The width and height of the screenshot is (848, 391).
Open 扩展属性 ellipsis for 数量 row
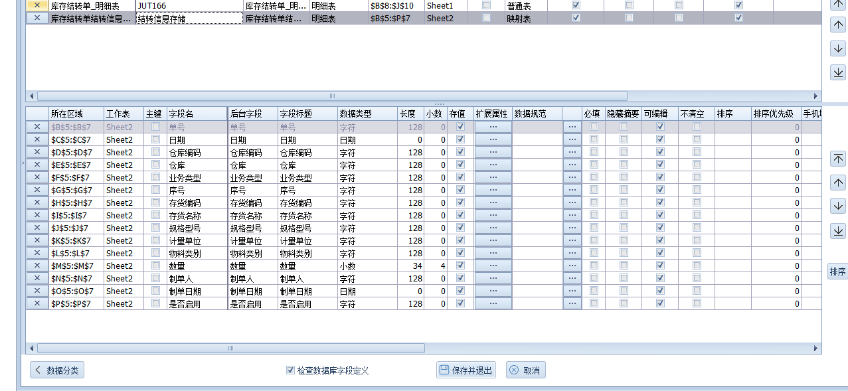pyautogui.click(x=493, y=266)
